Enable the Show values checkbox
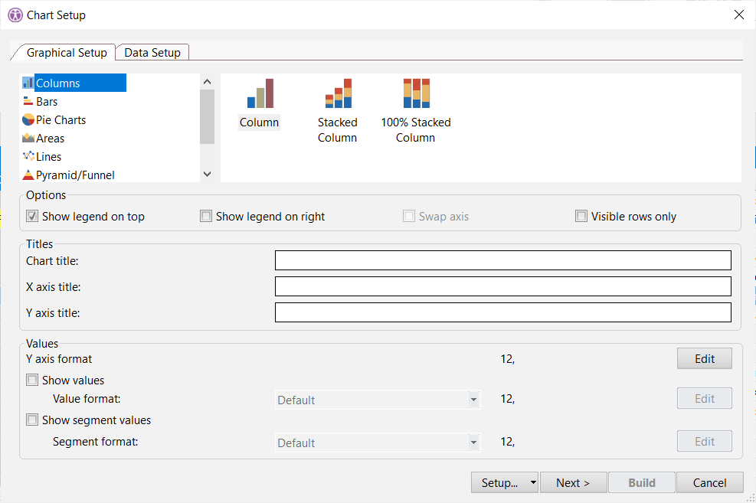Viewport: 756px width, 503px height. pos(32,381)
